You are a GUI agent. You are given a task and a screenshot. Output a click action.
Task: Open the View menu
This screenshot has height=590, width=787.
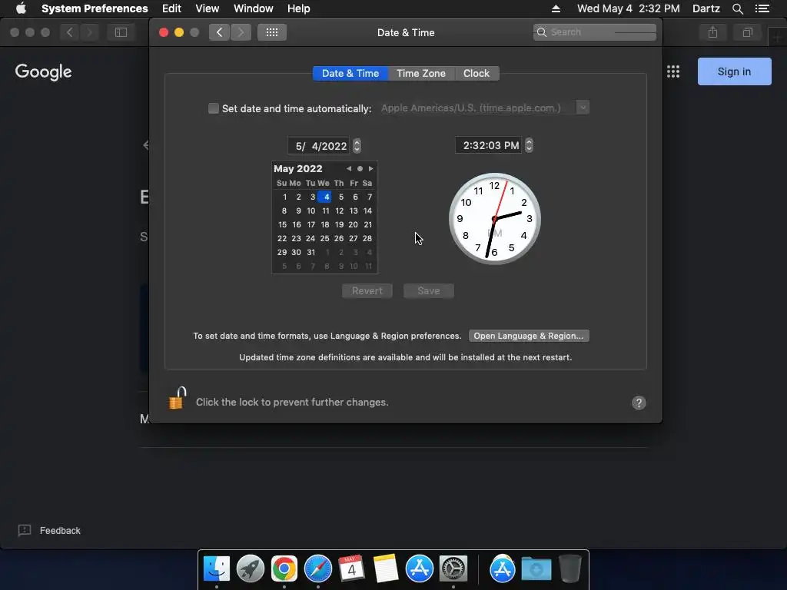point(208,8)
